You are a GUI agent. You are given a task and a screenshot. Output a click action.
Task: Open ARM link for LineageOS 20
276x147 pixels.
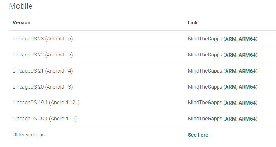[231, 87]
